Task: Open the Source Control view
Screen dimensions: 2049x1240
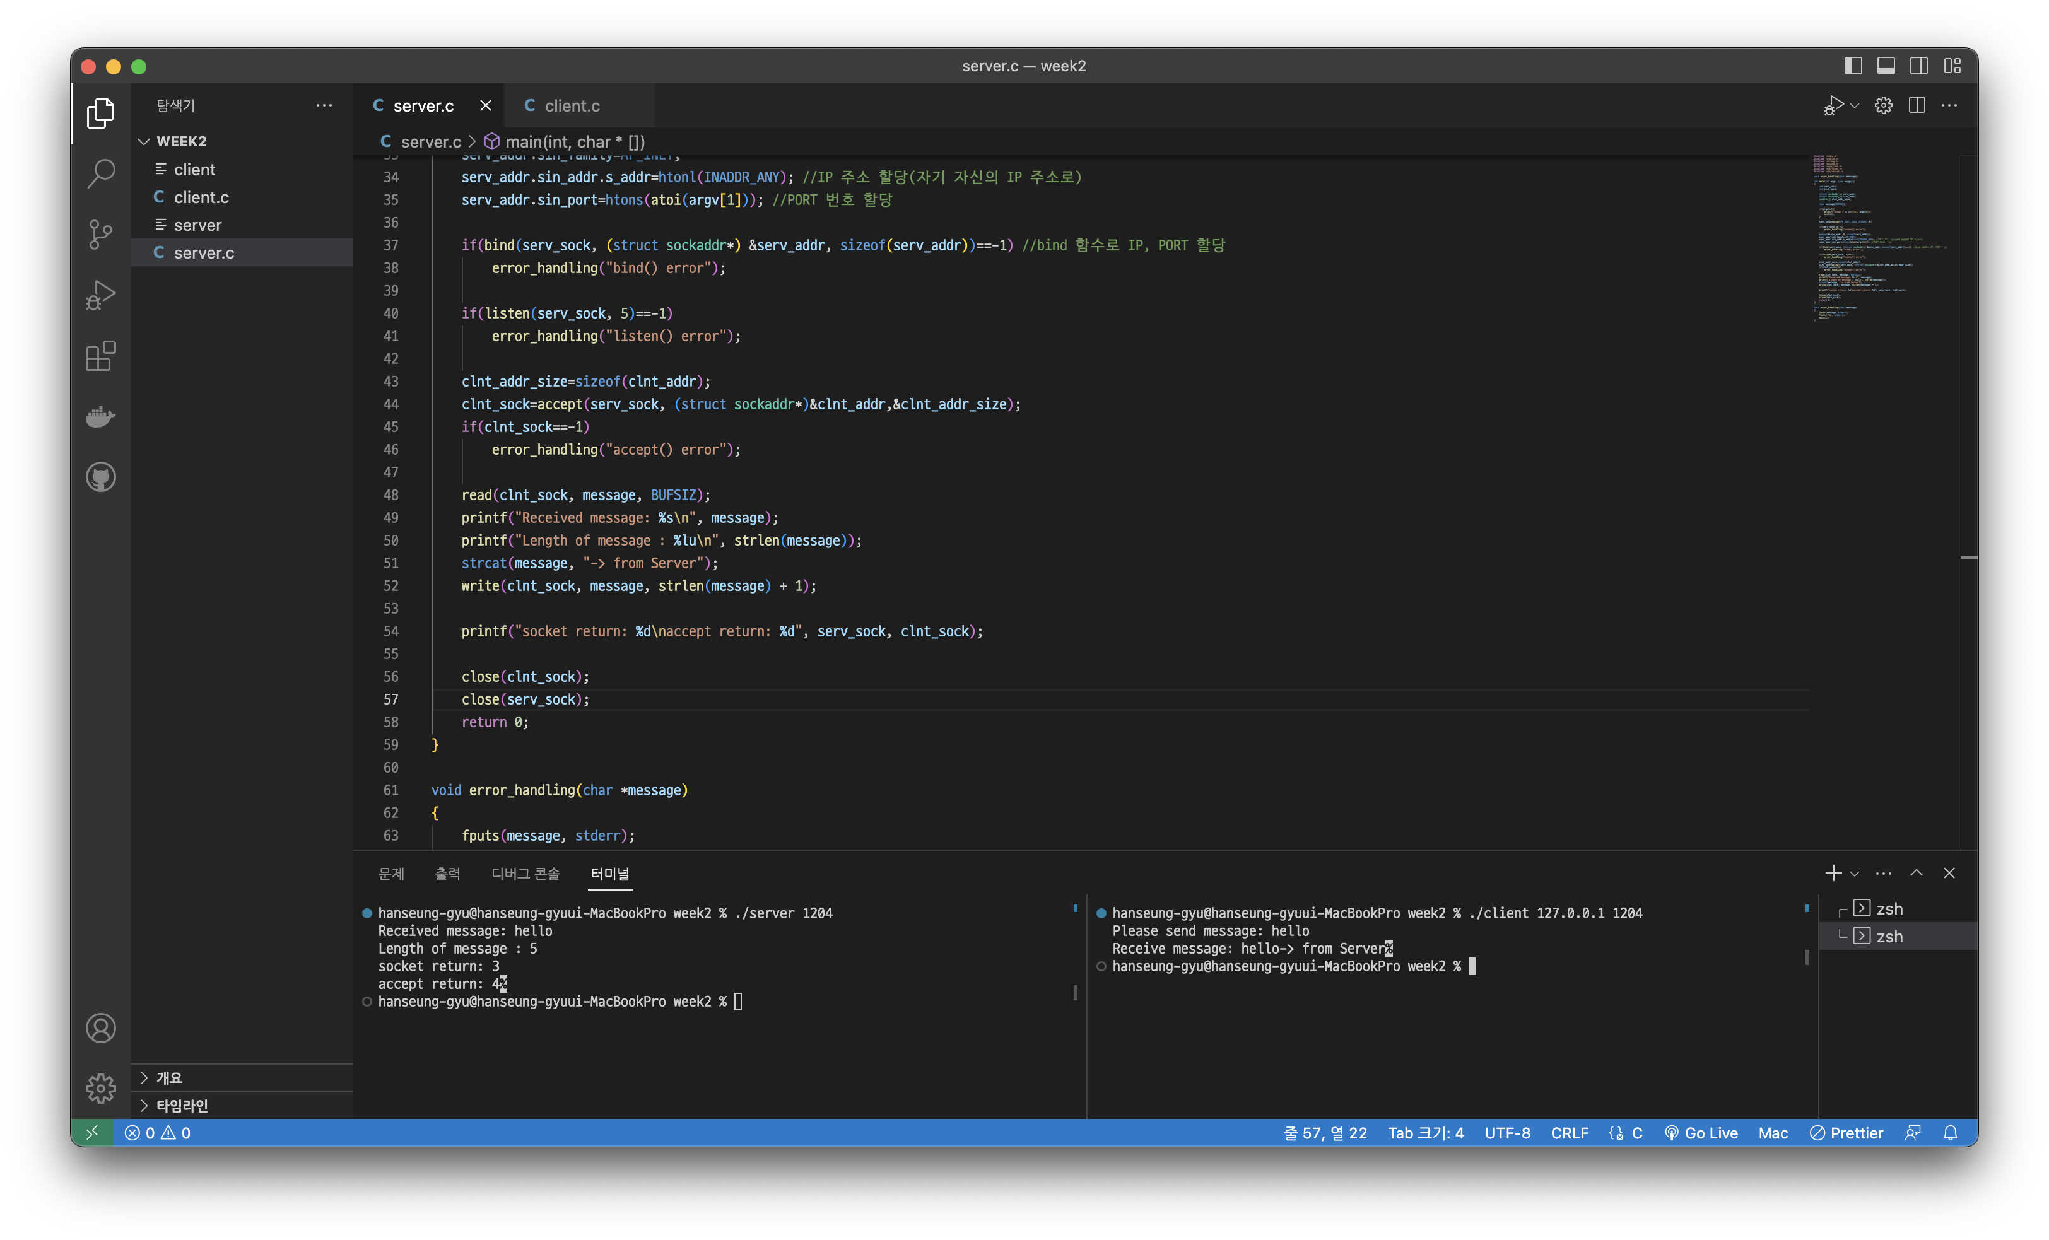Action: pyautogui.click(x=101, y=235)
